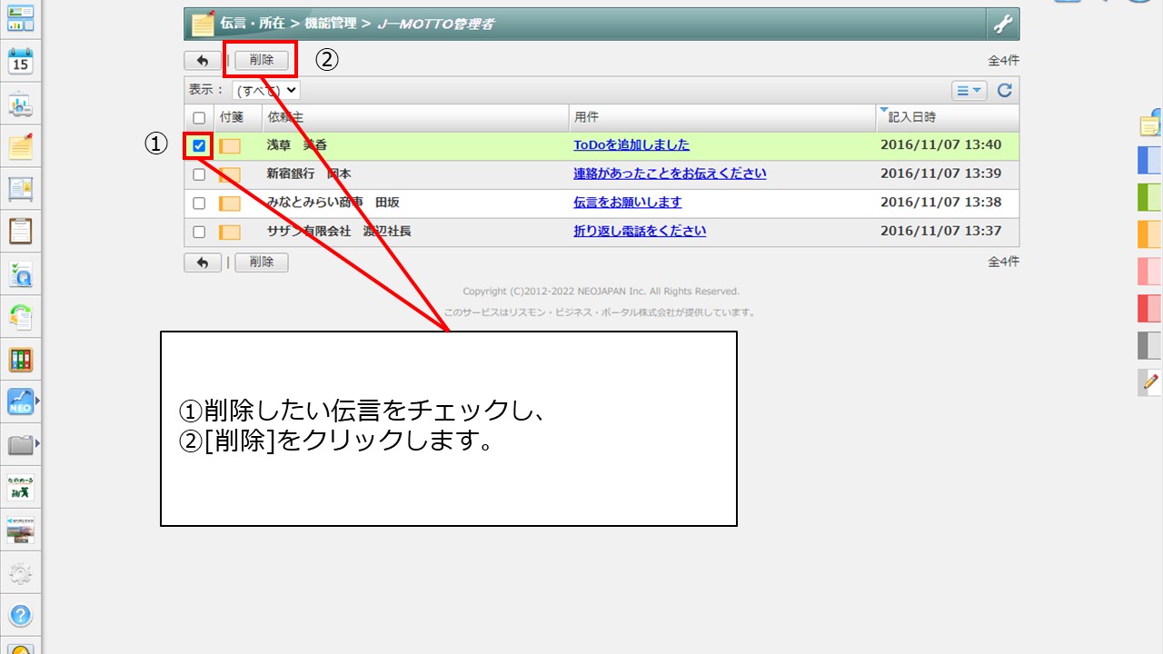1163x654 pixels.
Task: Sort by the 記入日時 column header
Action: point(911,117)
